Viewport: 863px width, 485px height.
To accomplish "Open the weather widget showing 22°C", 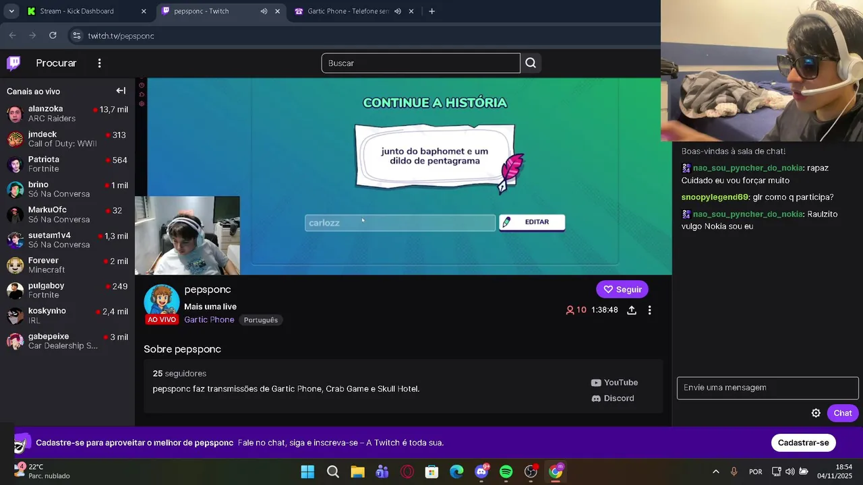I will [42, 471].
